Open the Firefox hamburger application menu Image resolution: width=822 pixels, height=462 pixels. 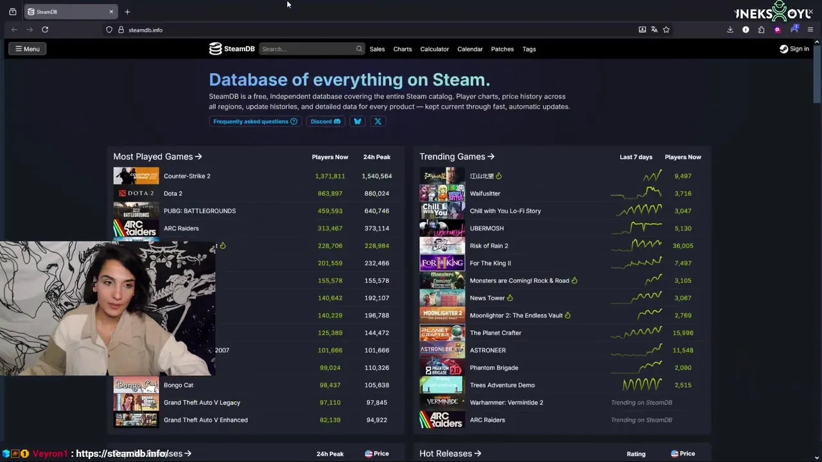[810, 30]
